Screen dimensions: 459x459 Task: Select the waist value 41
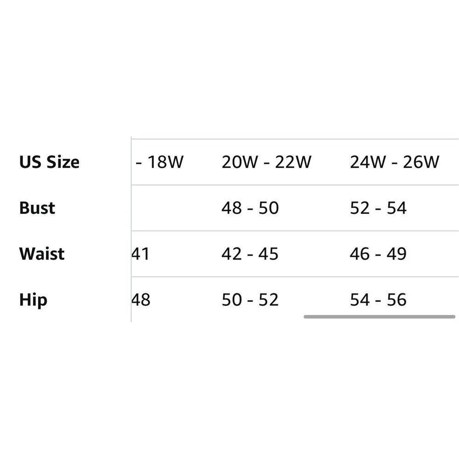coord(141,254)
